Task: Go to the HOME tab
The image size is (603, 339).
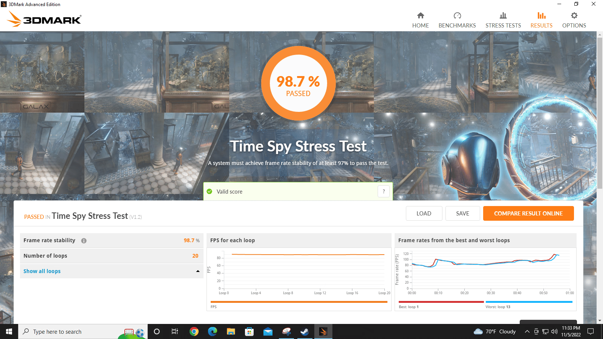Action: pyautogui.click(x=420, y=20)
